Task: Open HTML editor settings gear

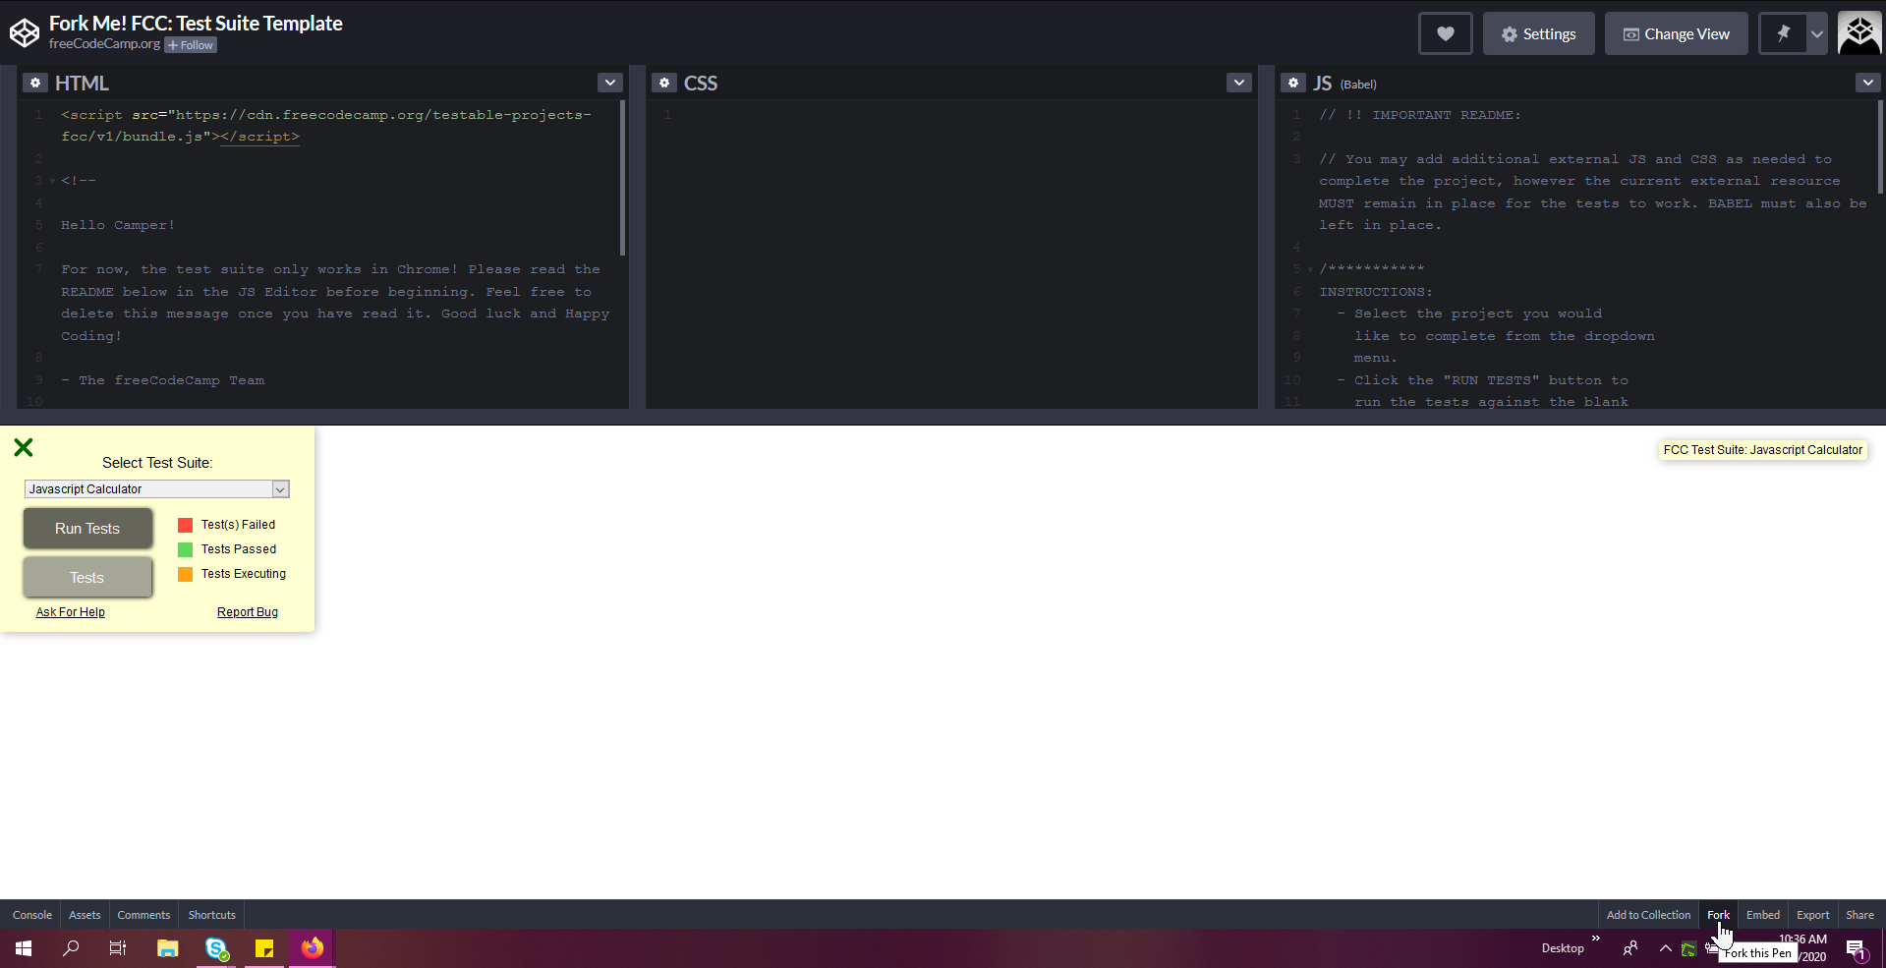Action: coord(34,84)
